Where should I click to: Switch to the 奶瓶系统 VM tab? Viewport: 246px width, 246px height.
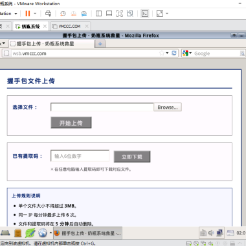pyautogui.click(x=30, y=27)
